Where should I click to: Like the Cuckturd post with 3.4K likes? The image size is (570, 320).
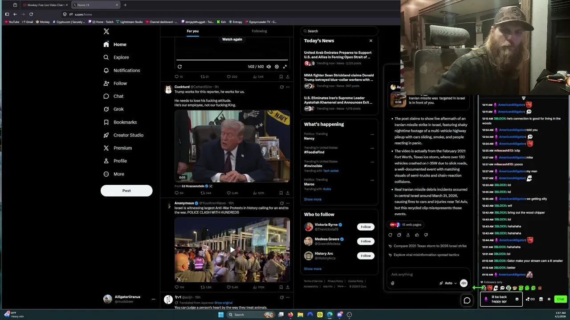pyautogui.click(x=232, y=193)
